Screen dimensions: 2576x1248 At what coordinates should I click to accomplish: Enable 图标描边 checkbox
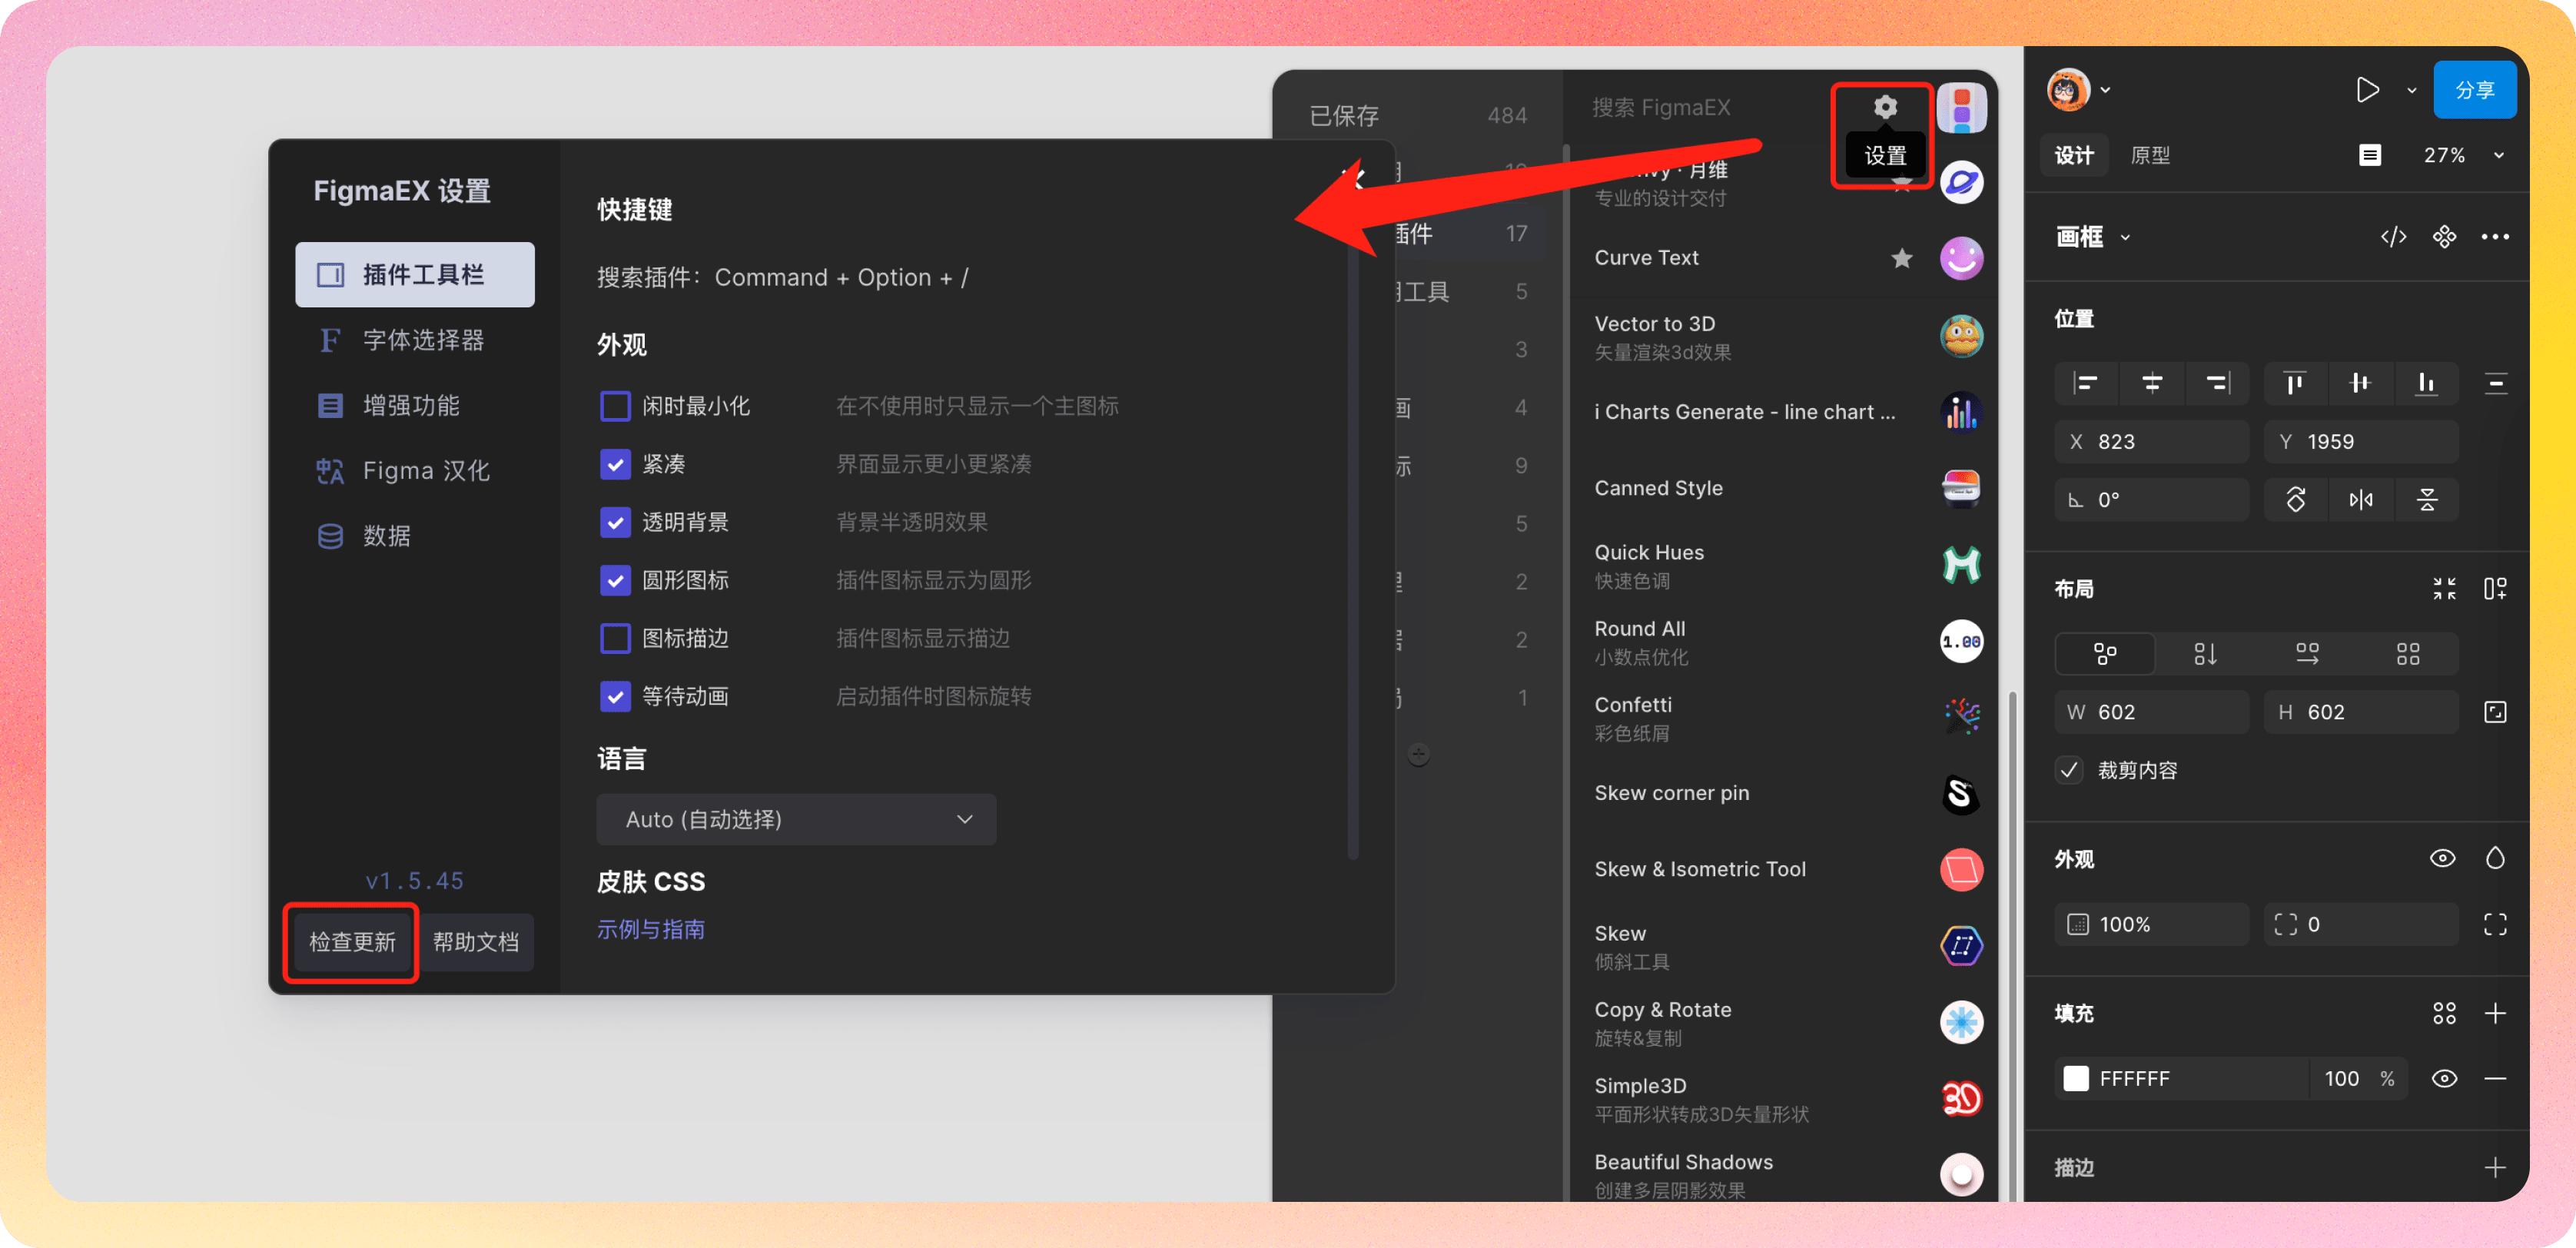615,638
